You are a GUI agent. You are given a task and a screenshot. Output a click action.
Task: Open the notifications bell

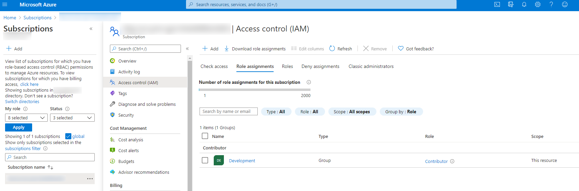tap(524, 4)
